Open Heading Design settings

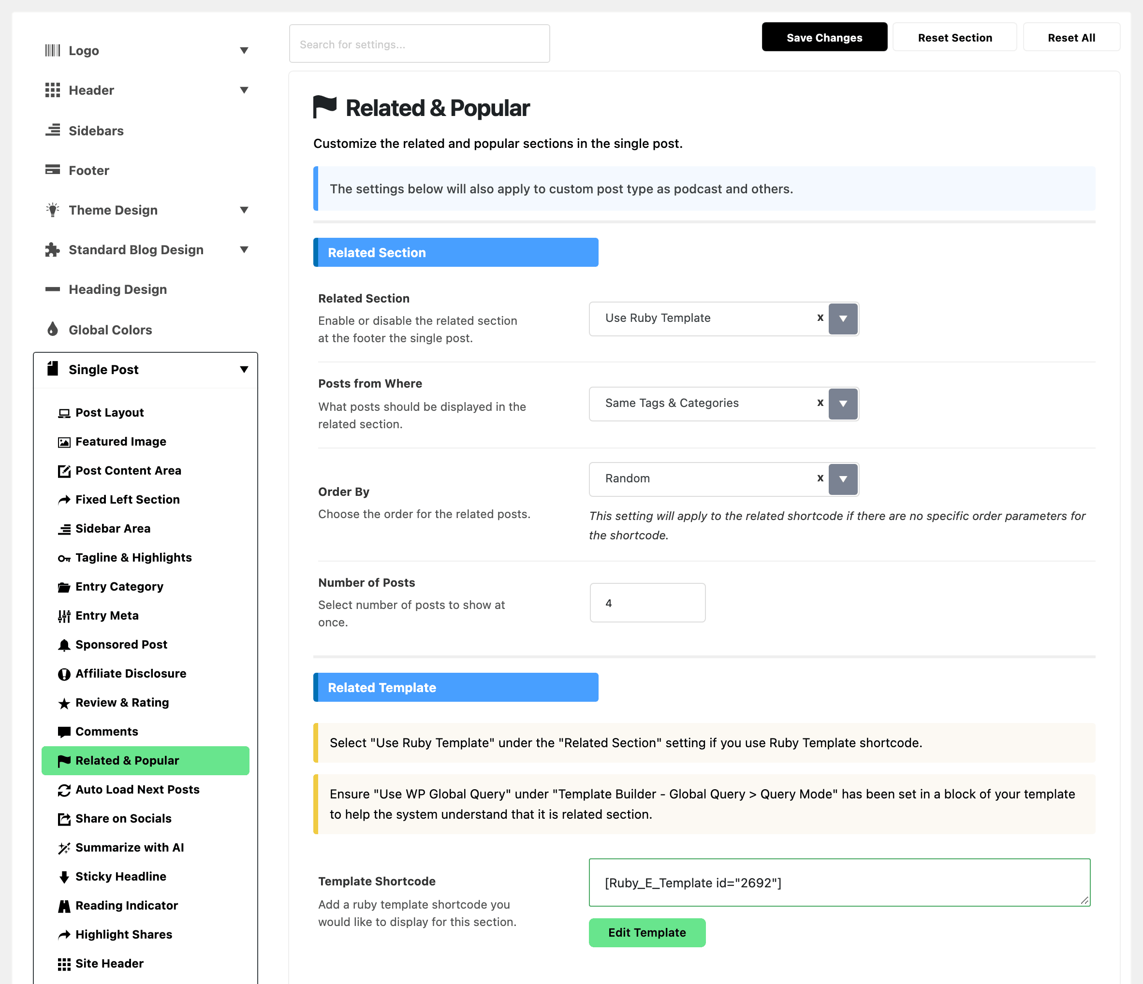[x=117, y=289]
